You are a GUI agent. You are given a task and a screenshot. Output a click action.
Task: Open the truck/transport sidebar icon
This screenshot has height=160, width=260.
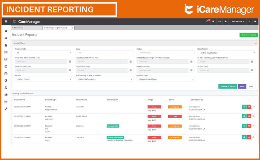click(x=6, y=95)
